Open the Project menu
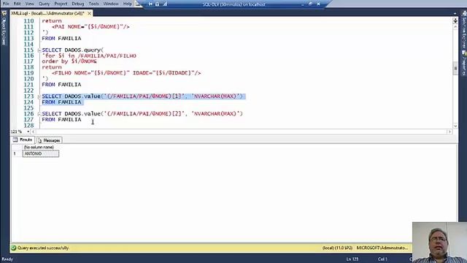The height and width of the screenshot is (263, 467). pyautogui.click(x=61, y=4)
